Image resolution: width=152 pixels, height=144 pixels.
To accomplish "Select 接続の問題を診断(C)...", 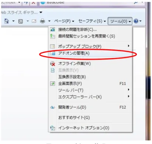I will [x=90, y=29].
